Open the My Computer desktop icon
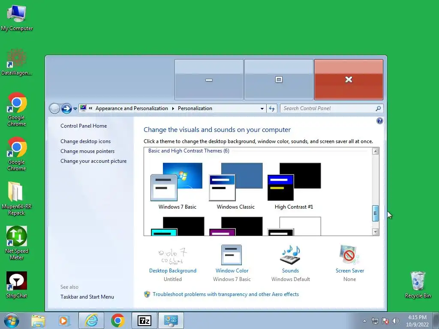This screenshot has width=439, height=329. (x=17, y=18)
